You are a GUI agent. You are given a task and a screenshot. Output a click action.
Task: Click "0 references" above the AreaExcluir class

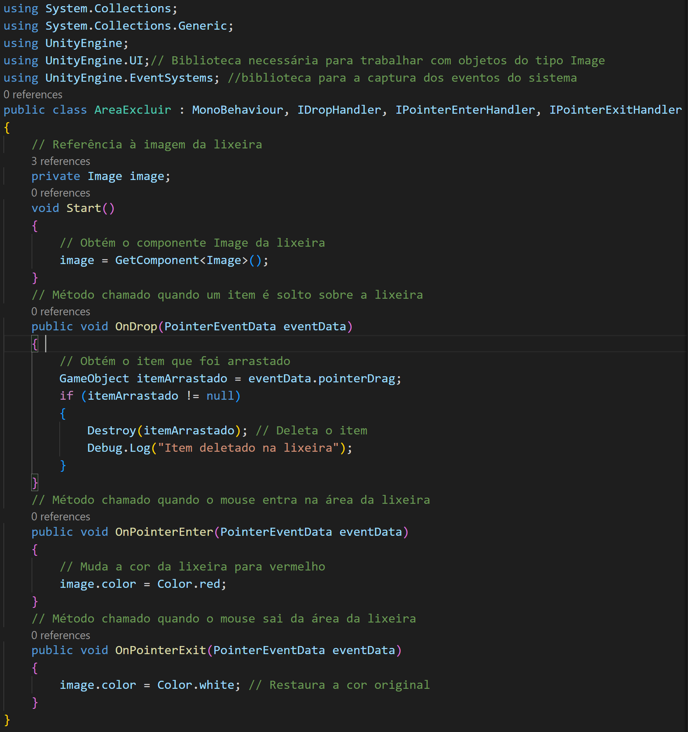[33, 94]
